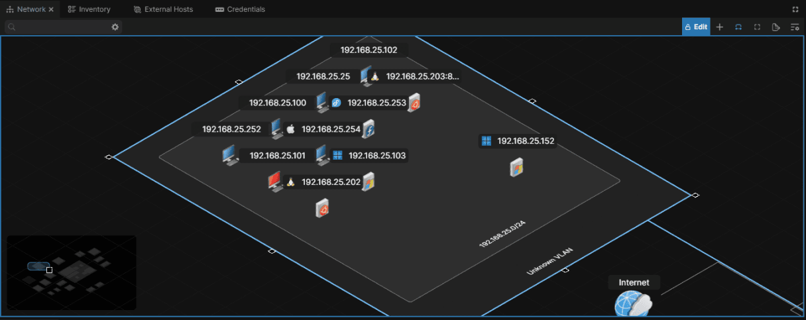Viewport: 806px width, 320px height.
Task: Click the monitor icon right of 192.168.25.101
Action: click(322, 155)
